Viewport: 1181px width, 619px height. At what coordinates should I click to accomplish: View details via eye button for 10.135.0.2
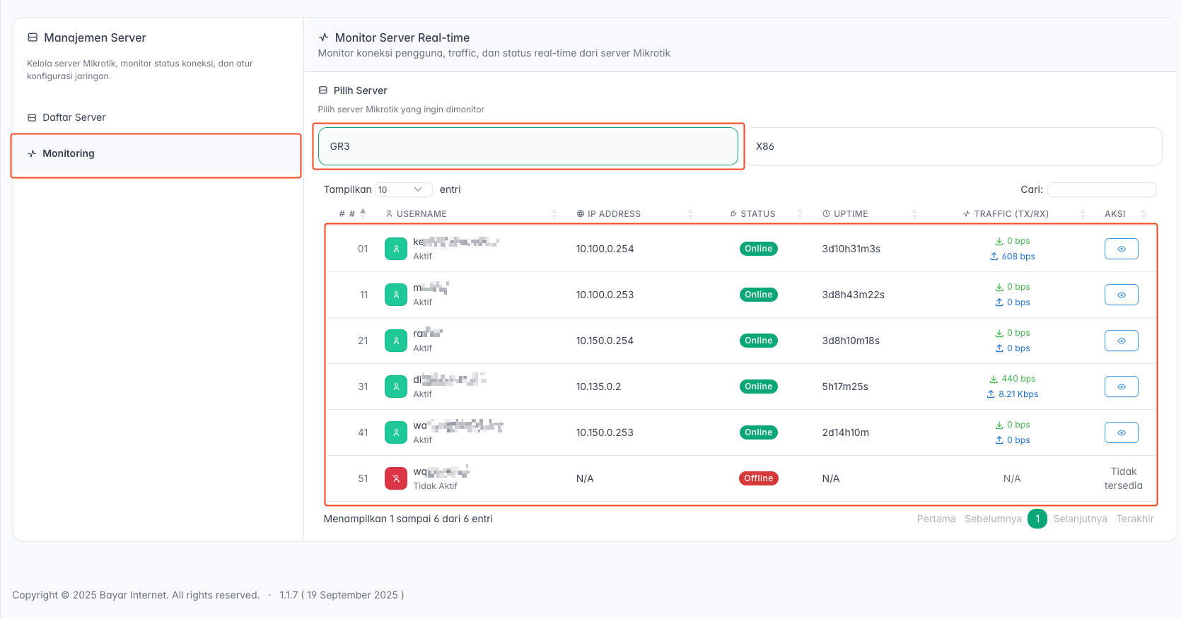pyautogui.click(x=1121, y=387)
